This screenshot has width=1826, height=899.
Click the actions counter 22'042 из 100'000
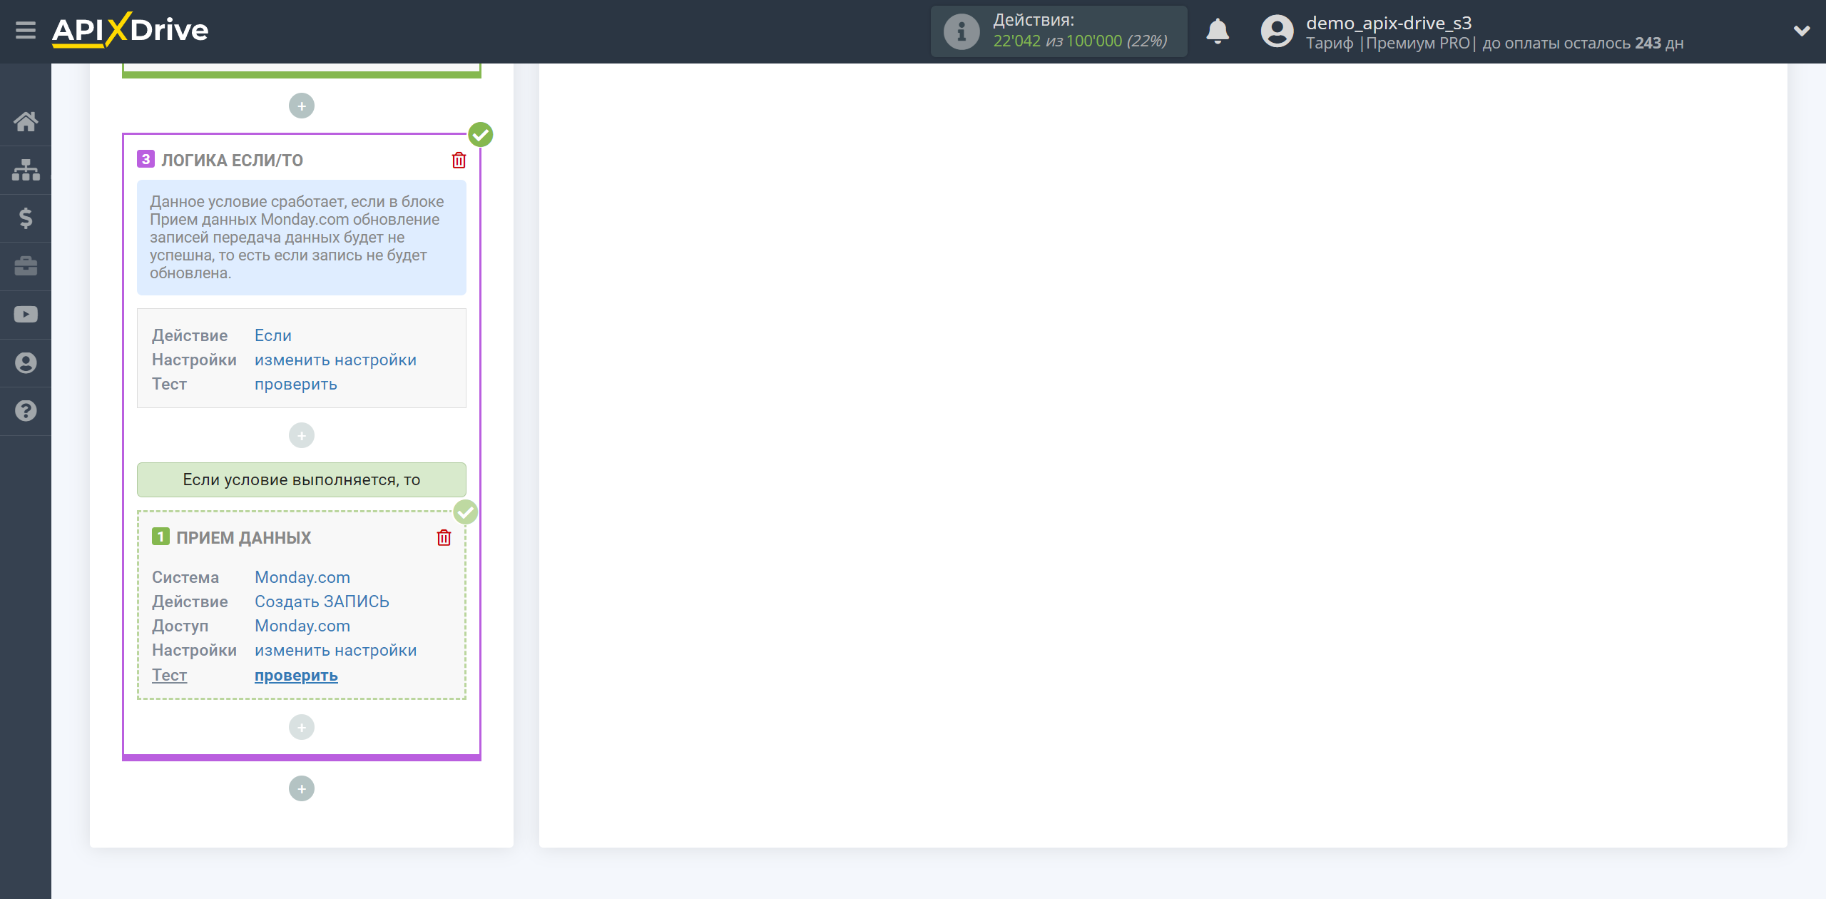point(1080,41)
